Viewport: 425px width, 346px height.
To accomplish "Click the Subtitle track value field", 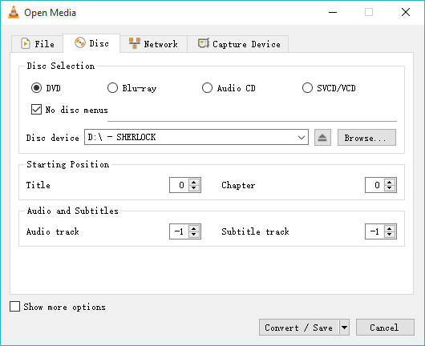I will (374, 231).
